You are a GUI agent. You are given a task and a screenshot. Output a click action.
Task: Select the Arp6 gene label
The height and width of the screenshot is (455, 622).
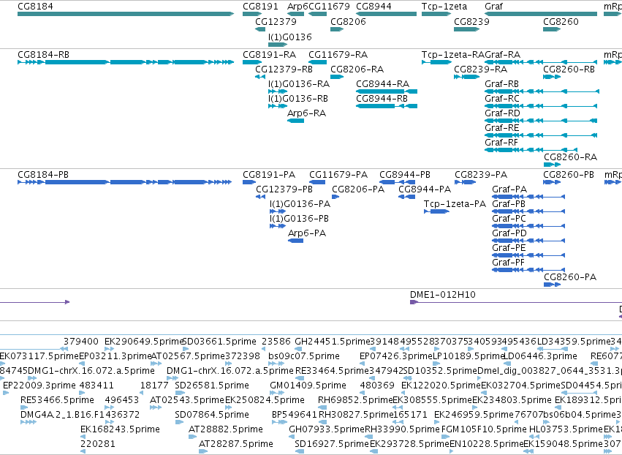click(297, 7)
